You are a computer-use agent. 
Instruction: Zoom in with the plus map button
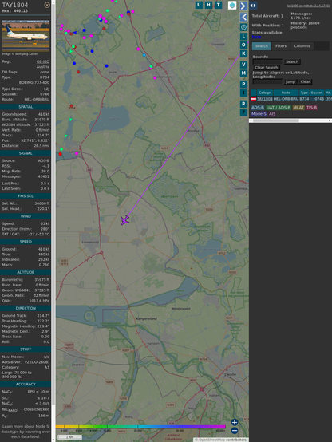coord(235,422)
